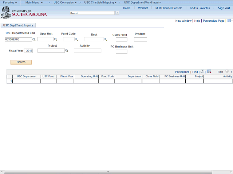The width and height of the screenshot is (233, 174).
Task: Select the USC Dept/Fund Inquiry tab
Action: point(18,25)
